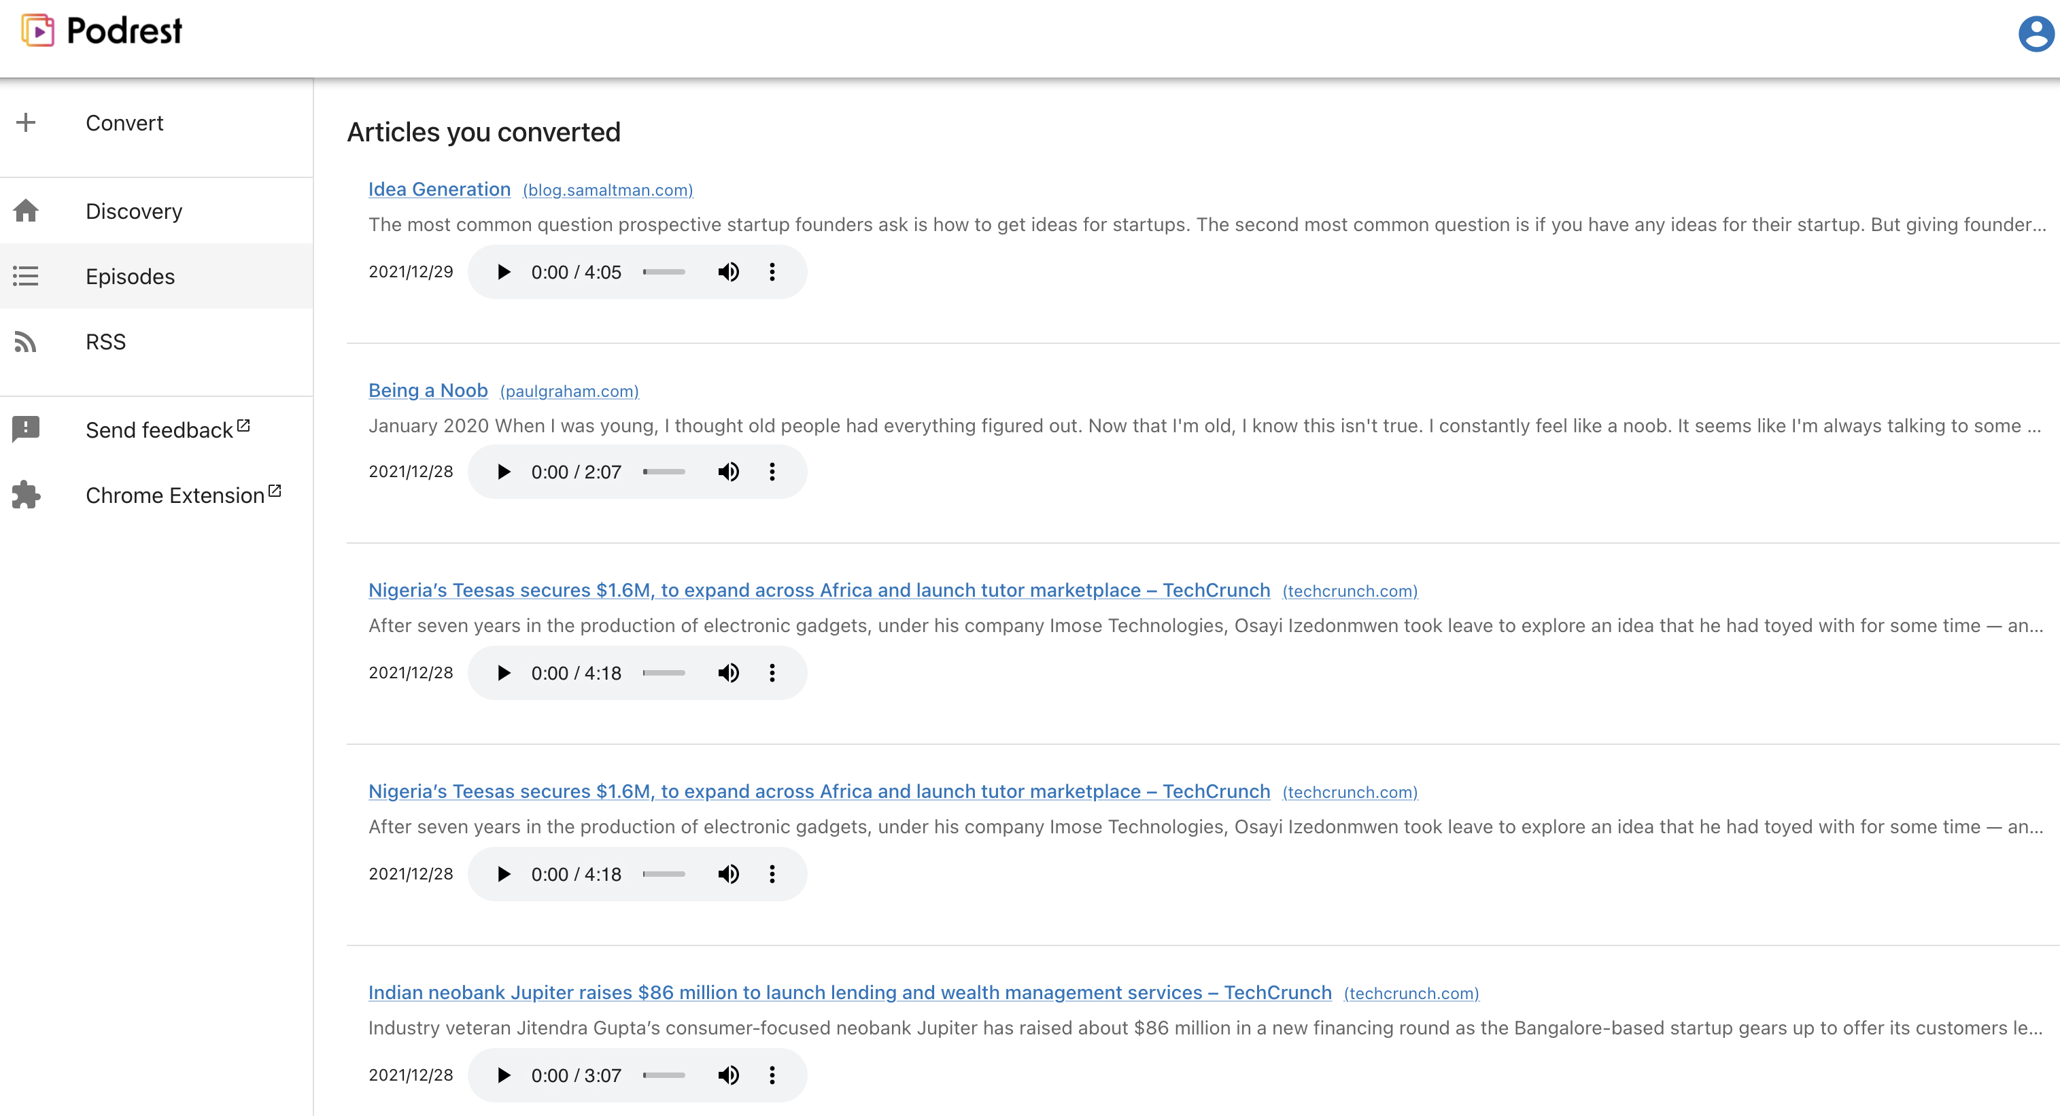Click the Discovery home icon
The width and height of the screenshot is (2060, 1116).
pyautogui.click(x=26, y=211)
